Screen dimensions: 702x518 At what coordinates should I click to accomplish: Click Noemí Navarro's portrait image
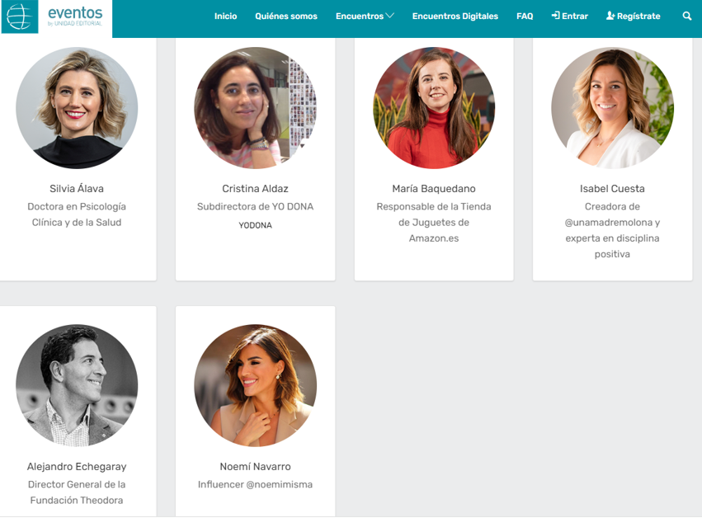tap(255, 385)
